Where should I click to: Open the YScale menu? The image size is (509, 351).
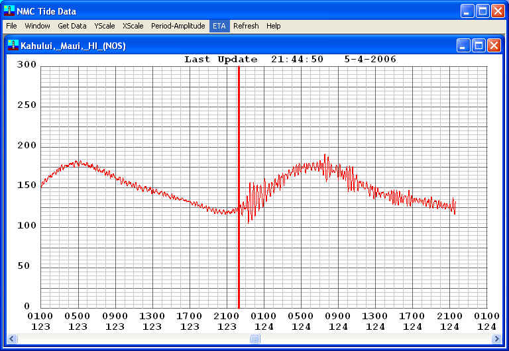105,26
